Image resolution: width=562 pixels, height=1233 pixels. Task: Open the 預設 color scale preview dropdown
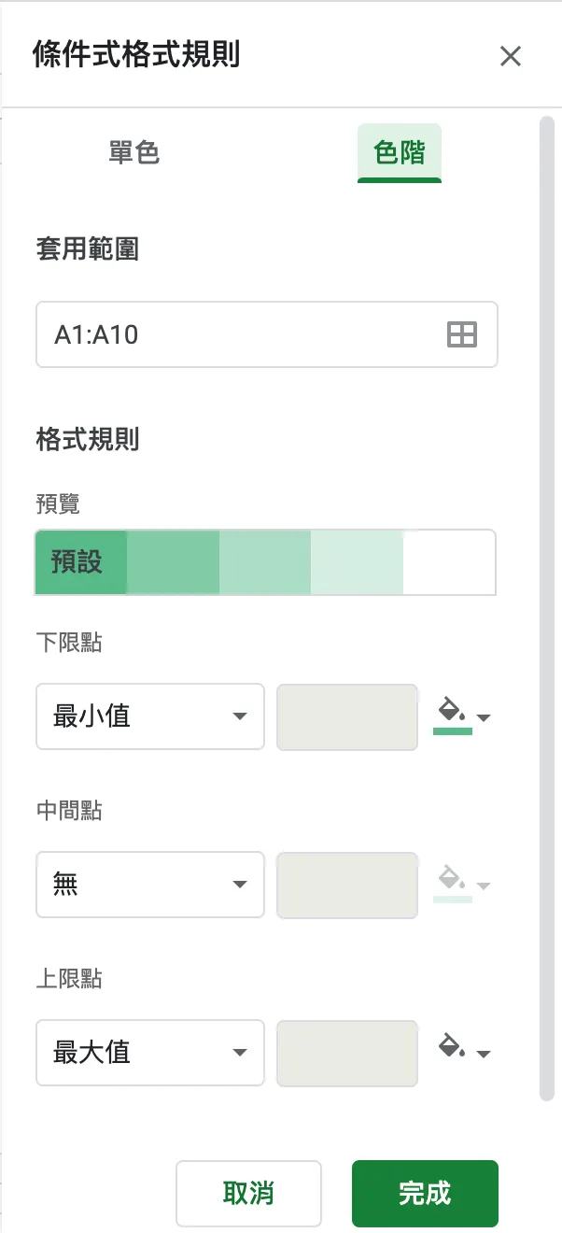265,562
